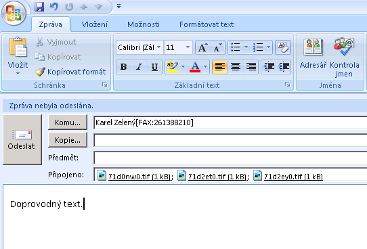The width and height of the screenshot is (367, 249).
Task: Increase font size with large A
Action: [203, 47]
